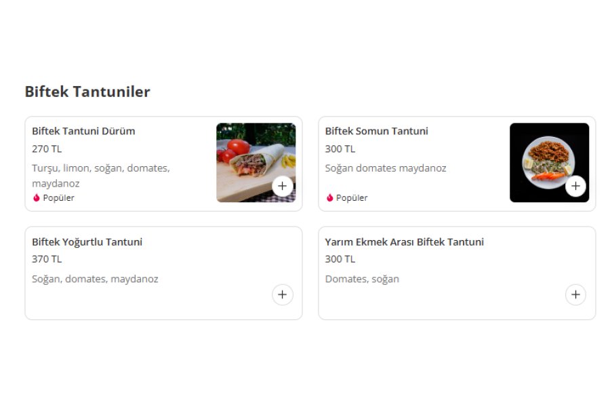Click the Biftek Tantuniler section heading
This screenshot has height=407, width=610.
(x=87, y=92)
